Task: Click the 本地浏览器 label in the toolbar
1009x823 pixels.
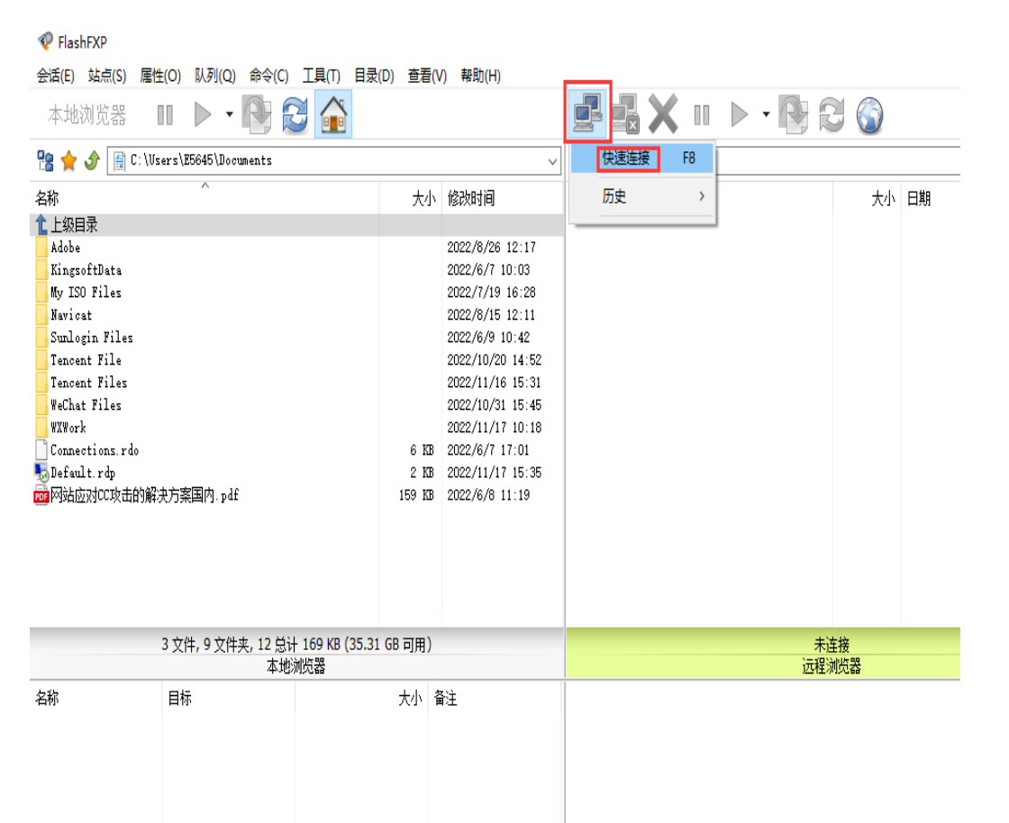Action: point(87,115)
